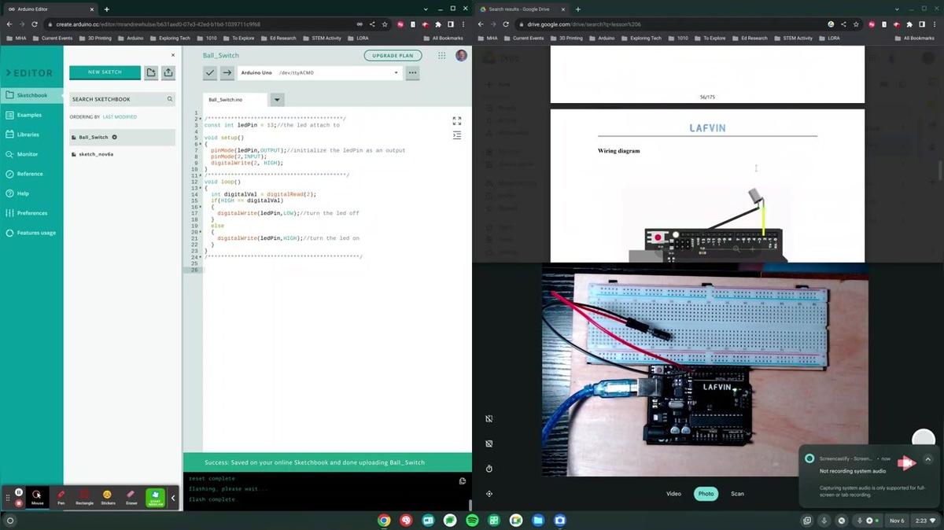The width and height of the screenshot is (944, 530).
Task: Reload the Arduino Editor page
Action: pos(35,24)
